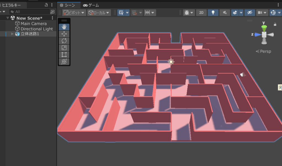282x166 pixels.
Task: Toggle 2D view mode
Action: point(202,12)
